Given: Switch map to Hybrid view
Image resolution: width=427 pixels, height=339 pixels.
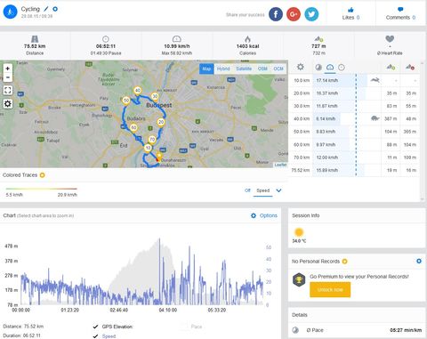Looking at the screenshot, I should (223, 69).
